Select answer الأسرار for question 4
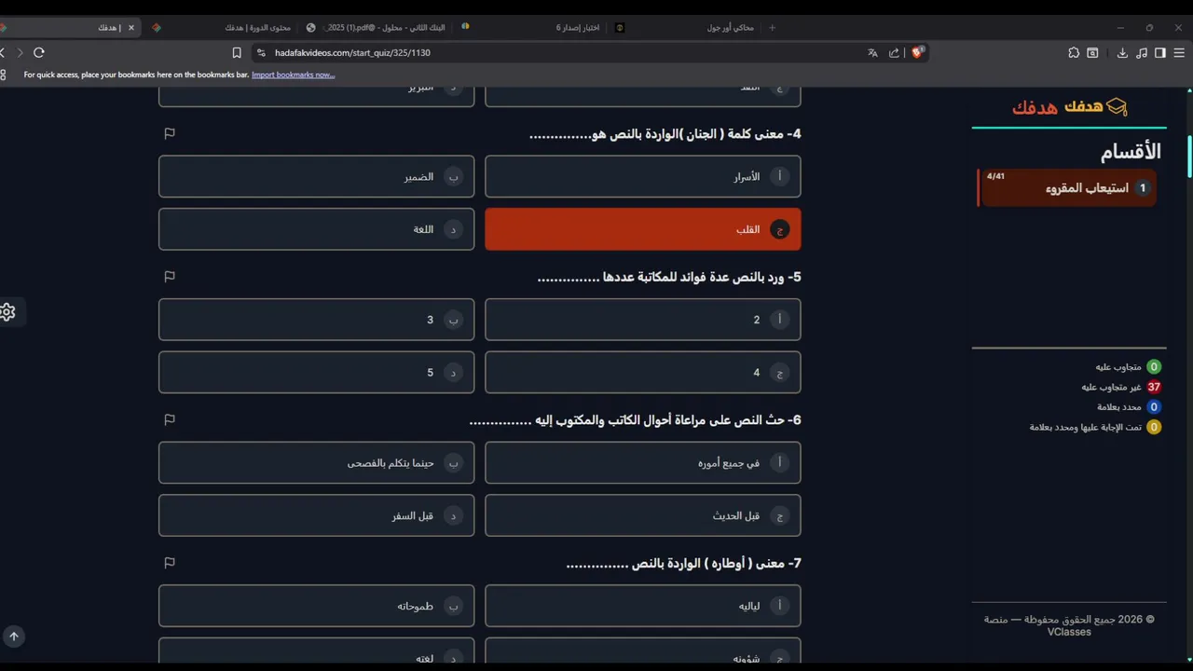Image resolution: width=1193 pixels, height=671 pixels. (643, 176)
